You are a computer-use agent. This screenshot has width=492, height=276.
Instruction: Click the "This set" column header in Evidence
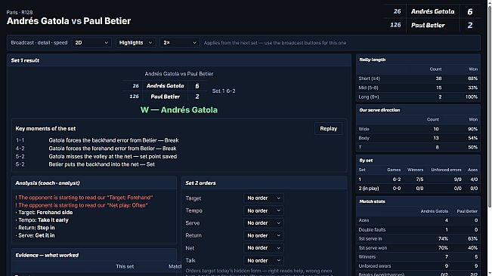[x=125, y=267]
